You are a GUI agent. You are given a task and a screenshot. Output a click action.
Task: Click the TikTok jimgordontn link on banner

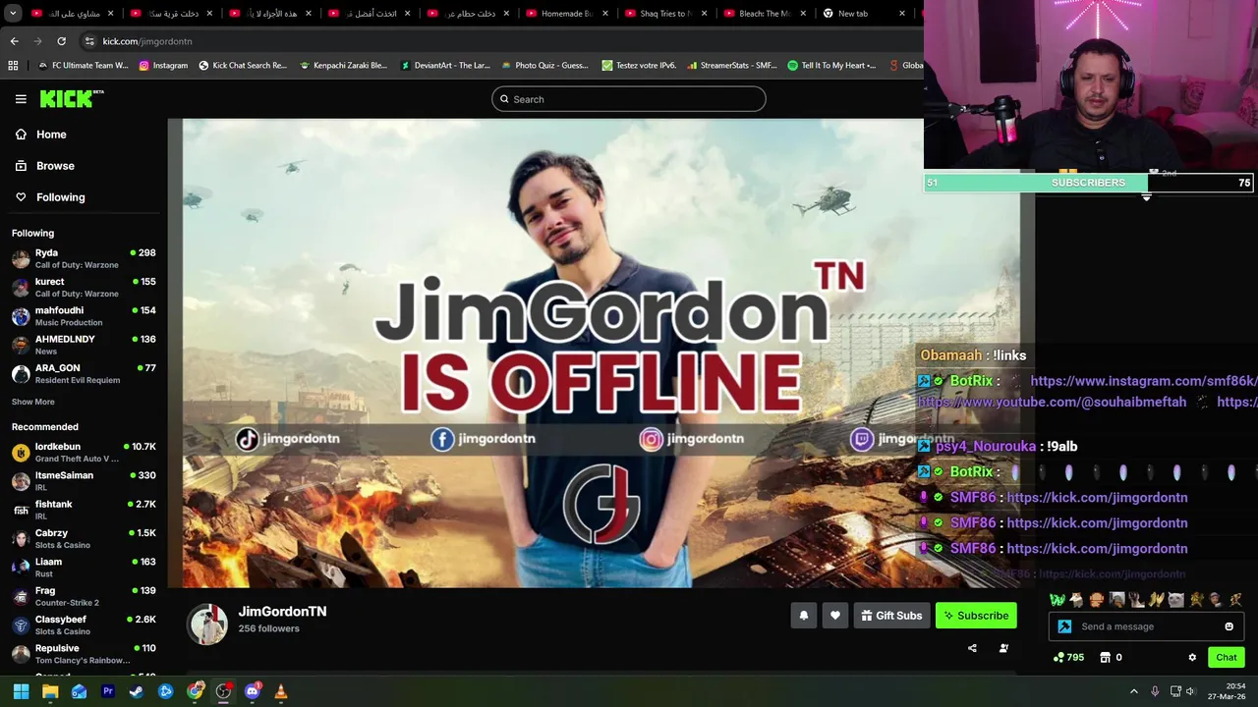[288, 439]
